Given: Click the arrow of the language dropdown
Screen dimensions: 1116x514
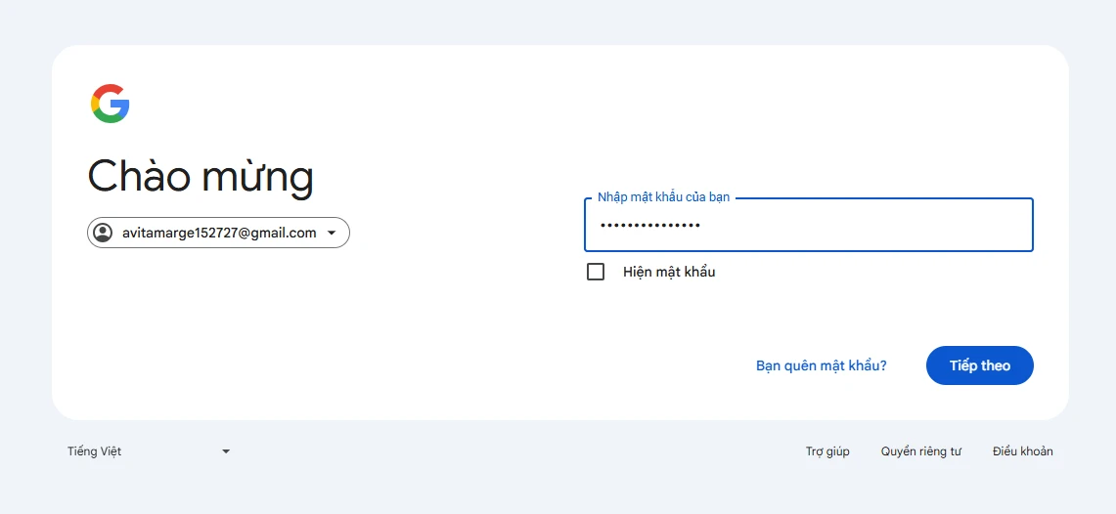Looking at the screenshot, I should [x=226, y=451].
